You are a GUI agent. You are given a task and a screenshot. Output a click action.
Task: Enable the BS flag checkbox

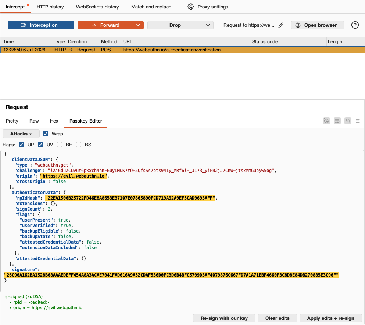pyautogui.click(x=79, y=145)
